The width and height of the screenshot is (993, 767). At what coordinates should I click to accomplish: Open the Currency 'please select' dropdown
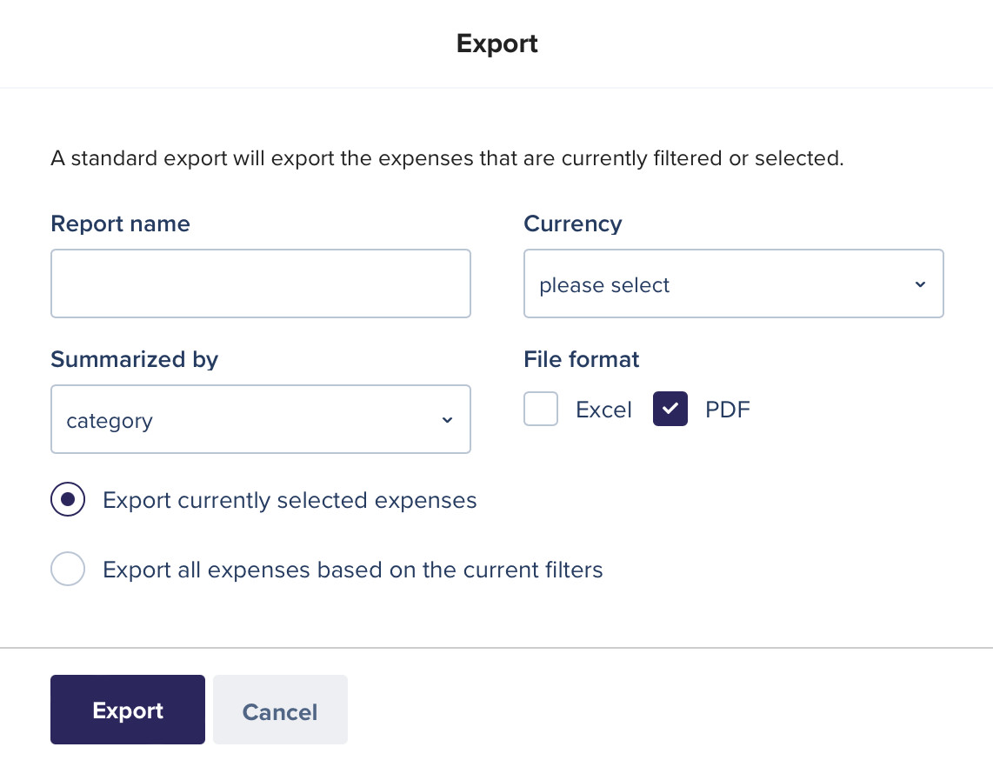[733, 284]
